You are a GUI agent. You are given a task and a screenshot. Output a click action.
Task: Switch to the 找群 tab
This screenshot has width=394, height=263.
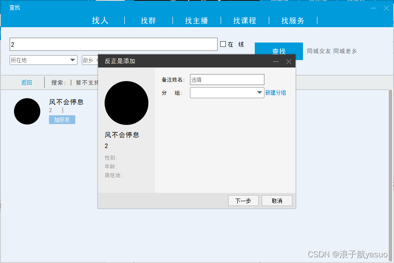pyautogui.click(x=148, y=20)
